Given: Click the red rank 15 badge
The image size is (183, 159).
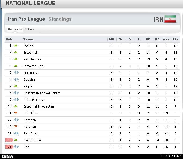Looking at the screenshot, I should 9,140.
